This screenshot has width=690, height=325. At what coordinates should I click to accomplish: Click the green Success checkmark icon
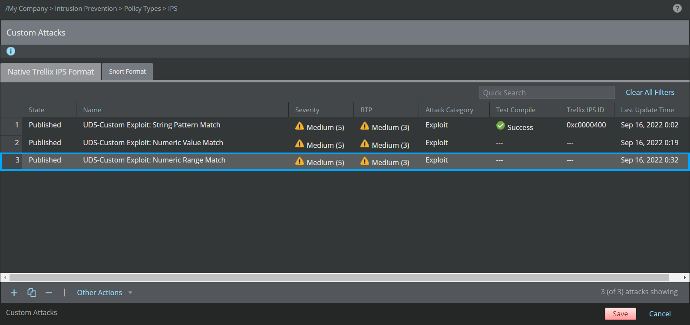click(501, 126)
